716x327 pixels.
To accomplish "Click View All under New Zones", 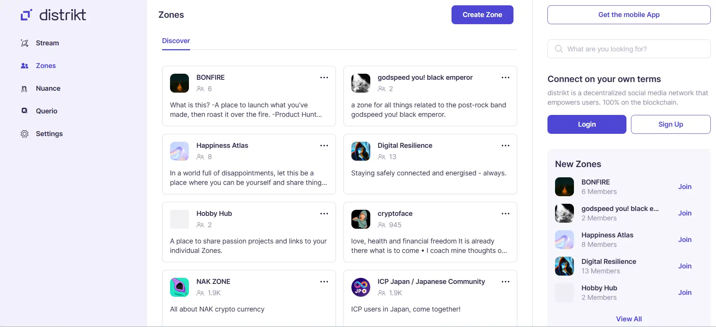I will coord(629,319).
